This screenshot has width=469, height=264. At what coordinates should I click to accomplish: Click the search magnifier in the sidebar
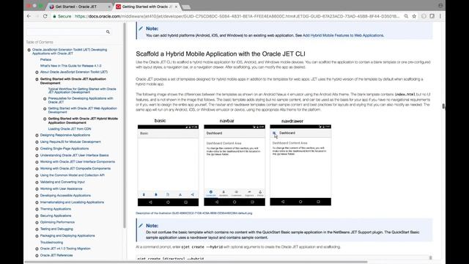(108, 32)
